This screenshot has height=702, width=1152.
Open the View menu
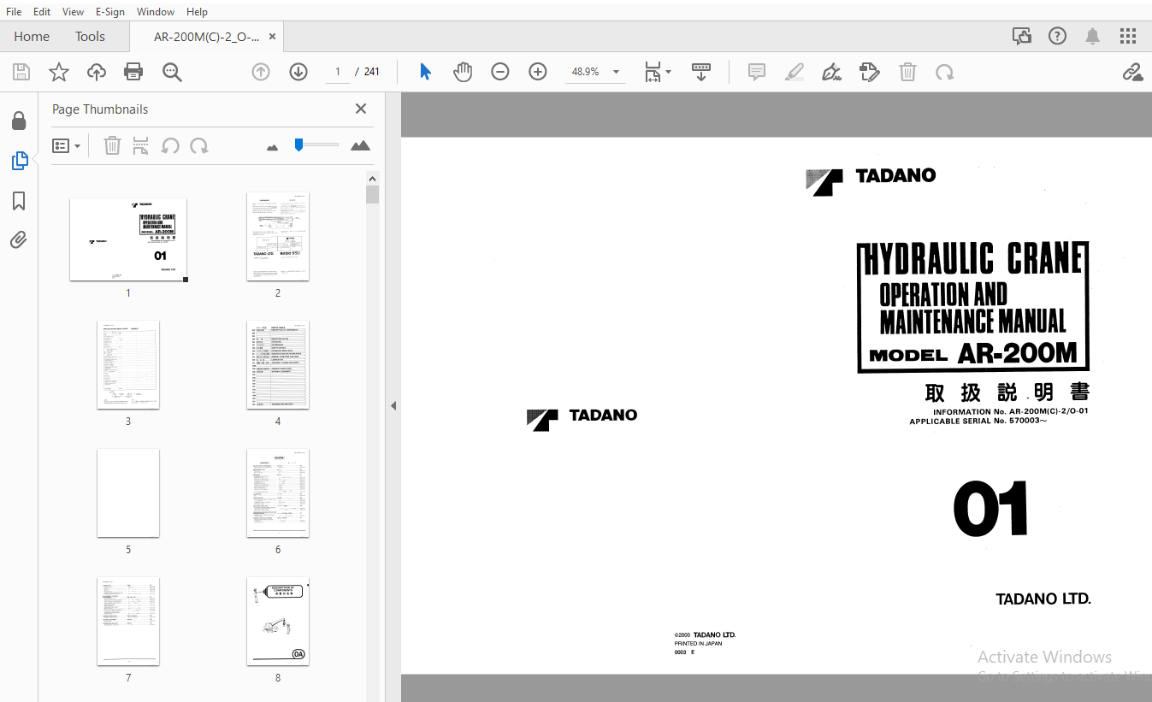(x=74, y=12)
